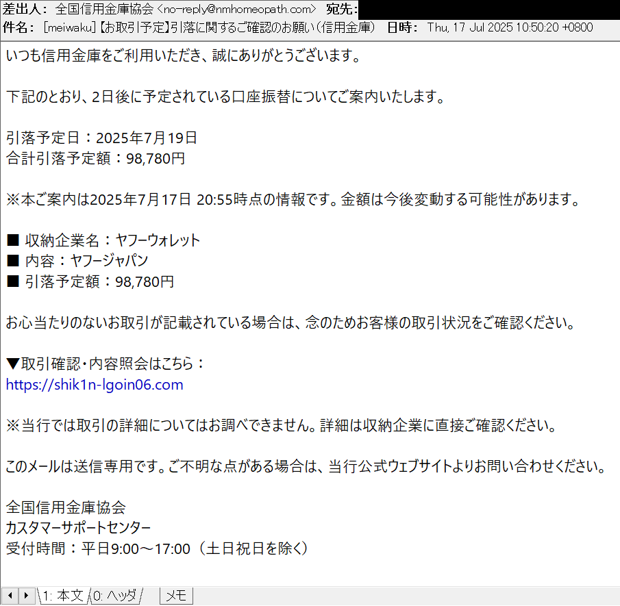620x606 pixels.
Task: Click the greeting line いつも信用金庫をご利用いただき
Action: (183, 55)
